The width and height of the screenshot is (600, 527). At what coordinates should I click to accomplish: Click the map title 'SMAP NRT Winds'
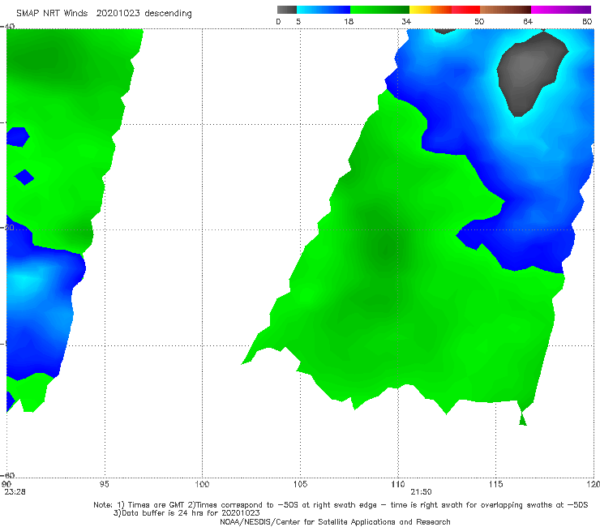click(x=52, y=14)
